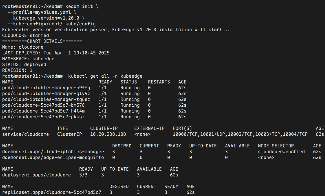Click pod name cloud-iptables-manager-b9ffg
The image size is (325, 196).
(x=46, y=88)
